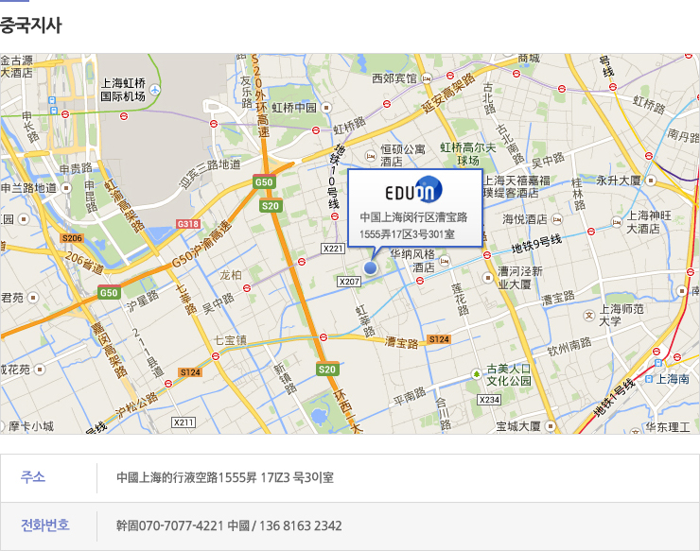Image resolution: width=700 pixels, height=551 pixels.
Task: Select the hotel icon next to 西郊宾馆
Action: pyautogui.click(x=427, y=79)
